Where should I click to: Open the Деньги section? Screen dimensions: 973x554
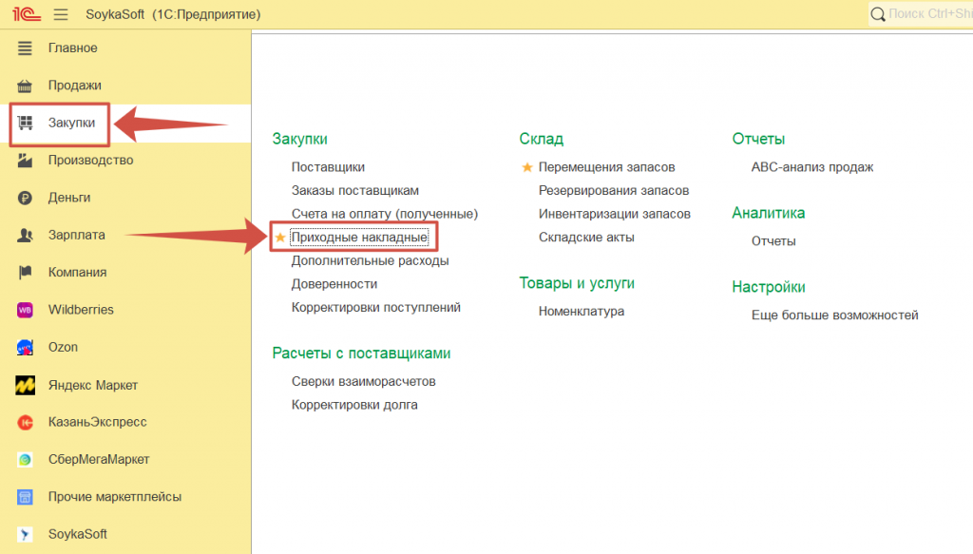pos(69,198)
